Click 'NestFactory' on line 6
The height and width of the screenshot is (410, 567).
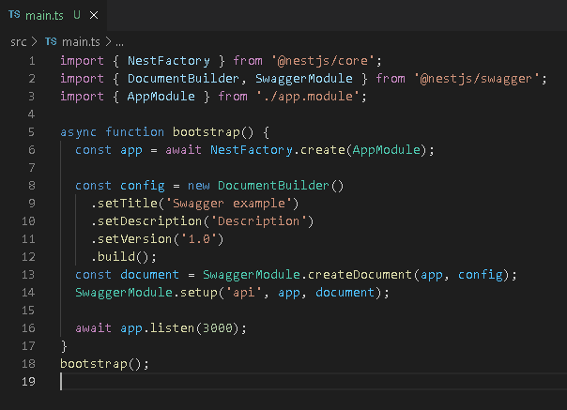coord(252,150)
